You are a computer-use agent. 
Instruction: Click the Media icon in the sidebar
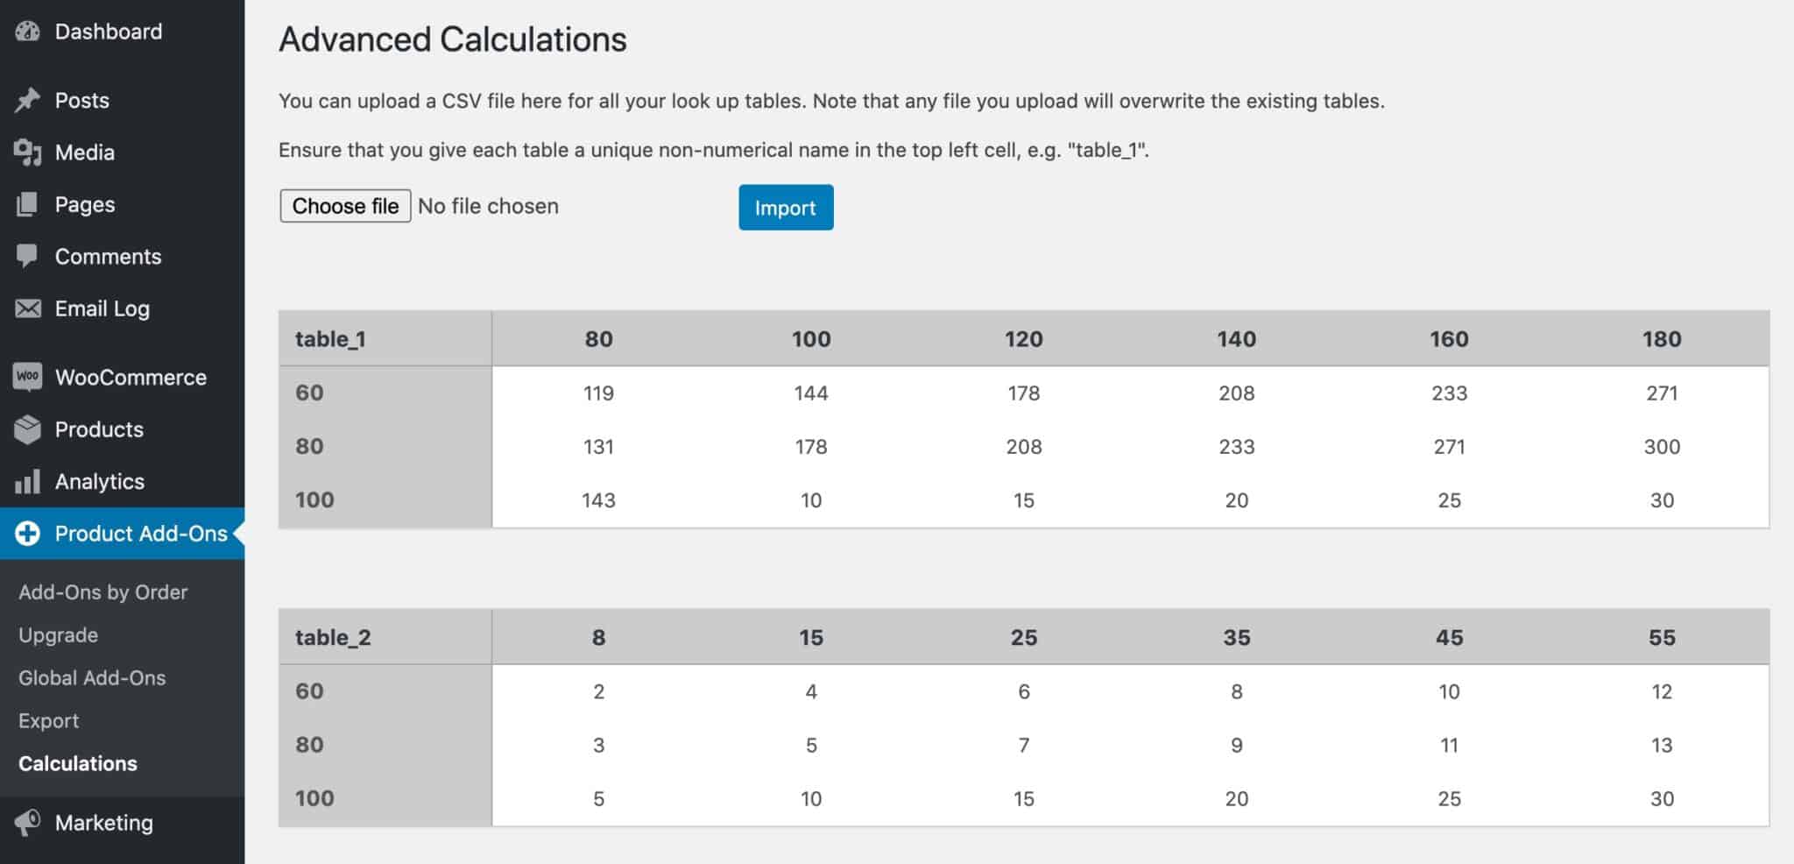27,152
